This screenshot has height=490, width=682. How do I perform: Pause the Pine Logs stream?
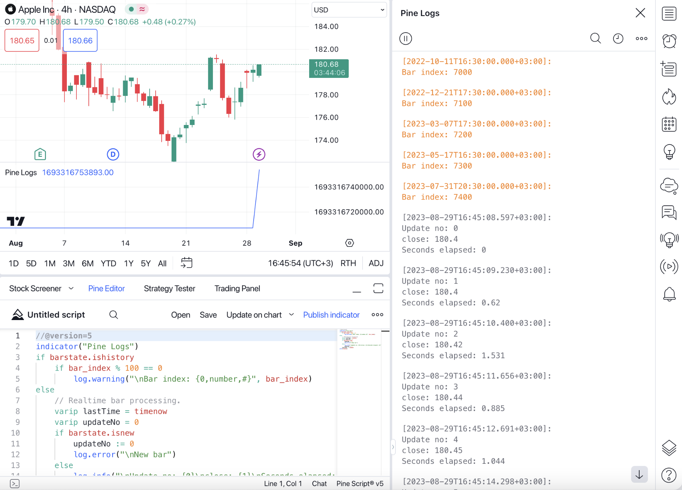point(405,38)
